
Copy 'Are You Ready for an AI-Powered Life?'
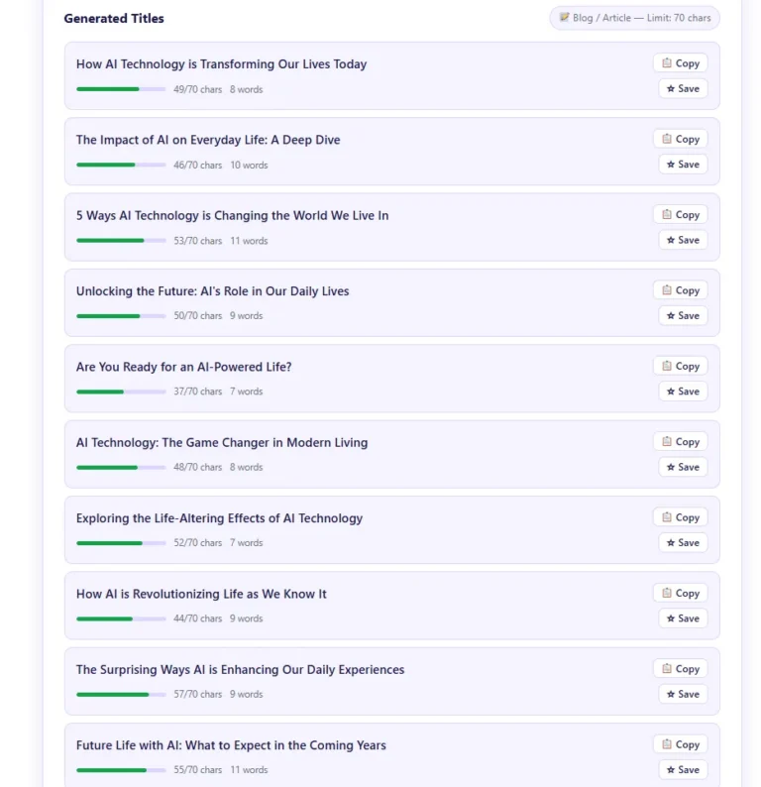[x=680, y=367]
